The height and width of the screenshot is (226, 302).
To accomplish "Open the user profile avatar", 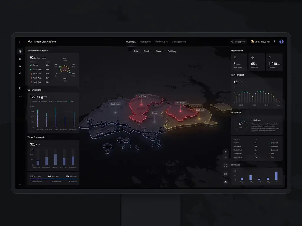I will pyautogui.click(x=281, y=42).
